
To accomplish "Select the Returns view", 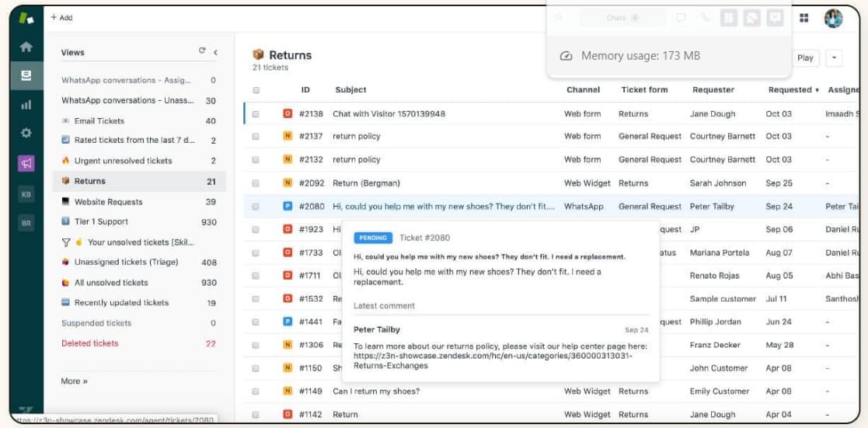I will 139,181.
